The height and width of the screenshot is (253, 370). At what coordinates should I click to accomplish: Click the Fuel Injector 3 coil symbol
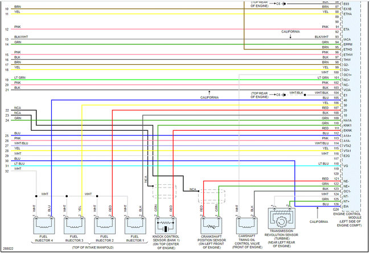pyautogui.click(x=75, y=226)
